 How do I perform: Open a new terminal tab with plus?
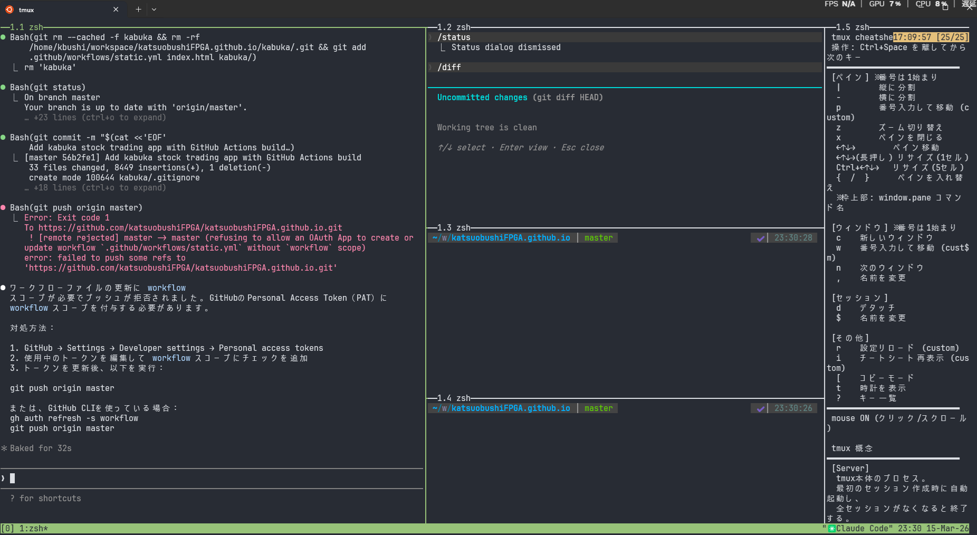pyautogui.click(x=138, y=9)
